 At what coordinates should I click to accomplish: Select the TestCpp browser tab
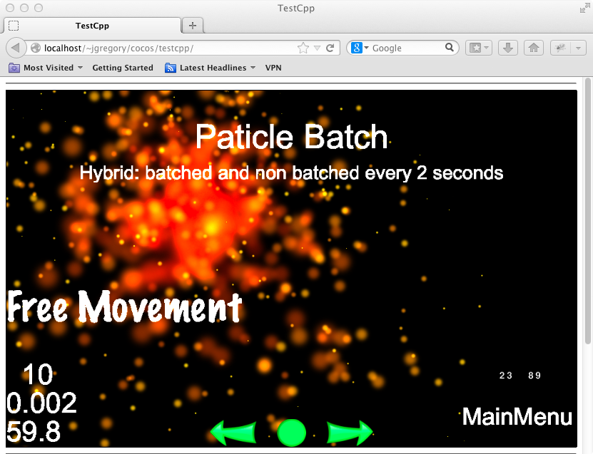(92, 26)
